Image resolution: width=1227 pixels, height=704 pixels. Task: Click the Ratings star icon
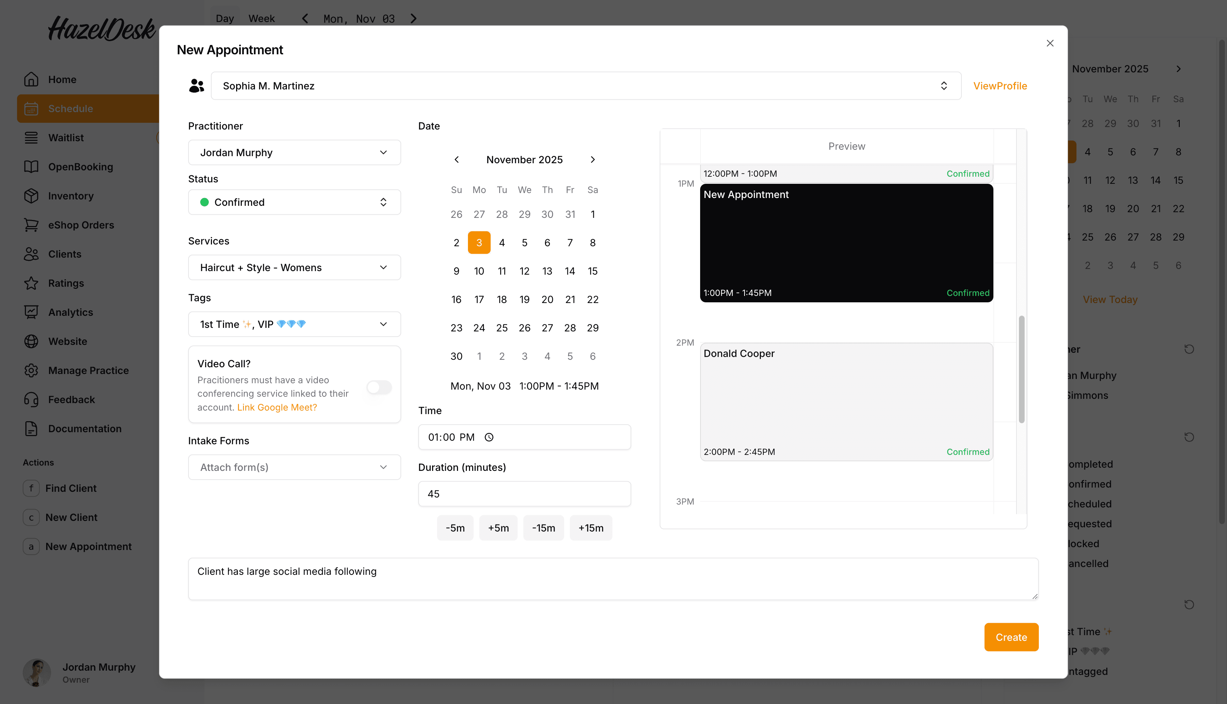31,283
